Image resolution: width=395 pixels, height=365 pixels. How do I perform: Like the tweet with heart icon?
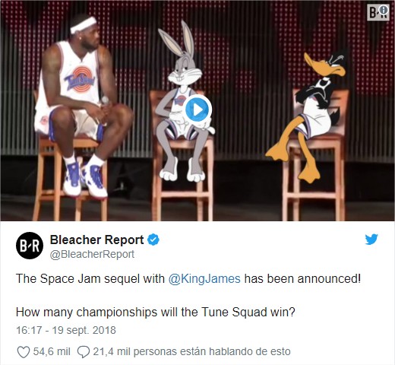coord(24,352)
